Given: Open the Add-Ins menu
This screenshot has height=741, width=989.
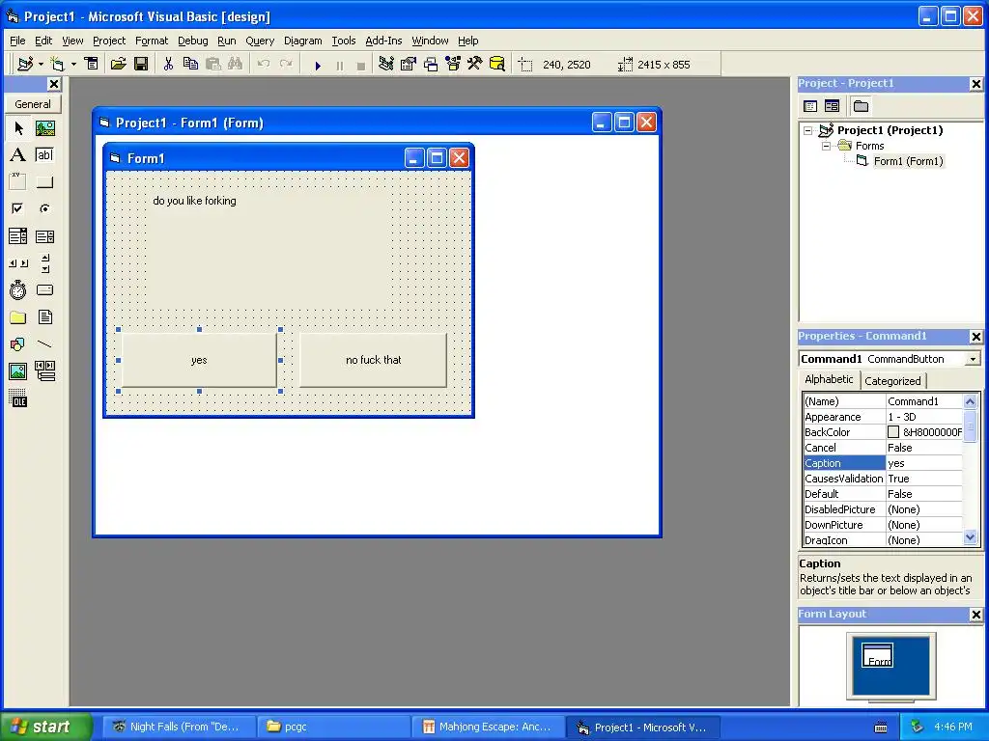Looking at the screenshot, I should (x=383, y=41).
